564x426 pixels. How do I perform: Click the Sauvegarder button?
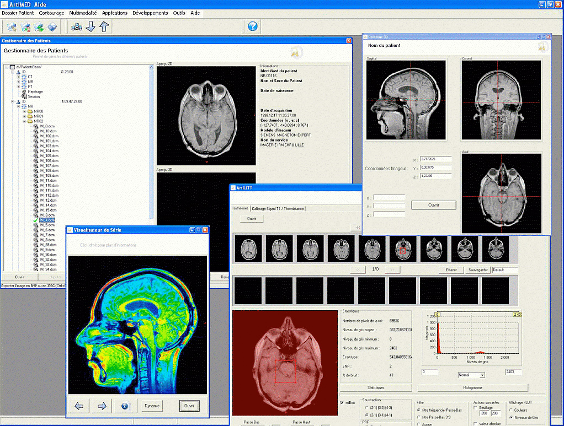click(478, 269)
